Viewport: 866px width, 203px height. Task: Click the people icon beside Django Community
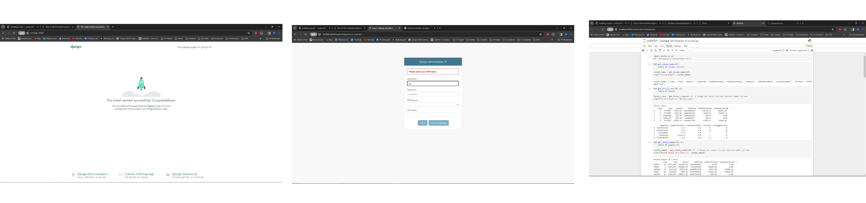[x=167, y=175]
